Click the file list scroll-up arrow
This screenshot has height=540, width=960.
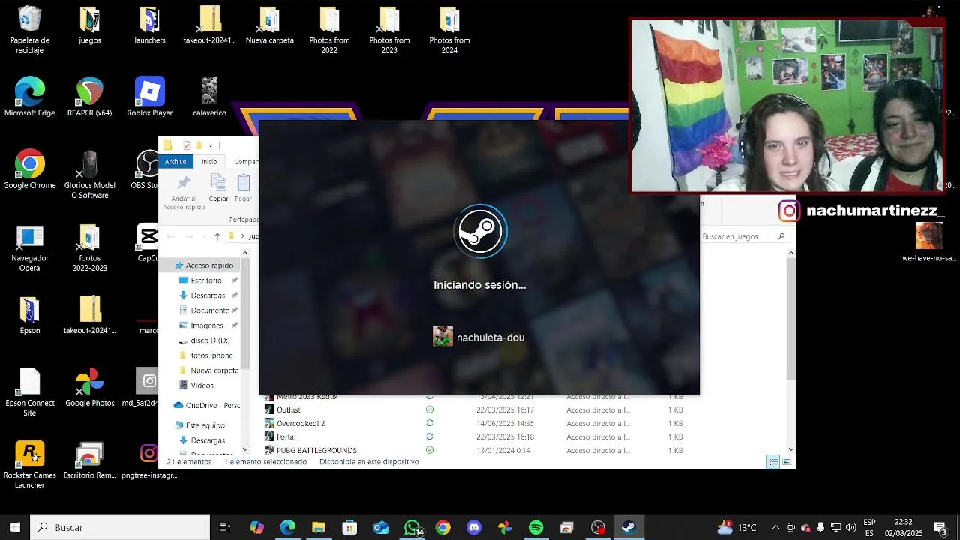coord(791,253)
